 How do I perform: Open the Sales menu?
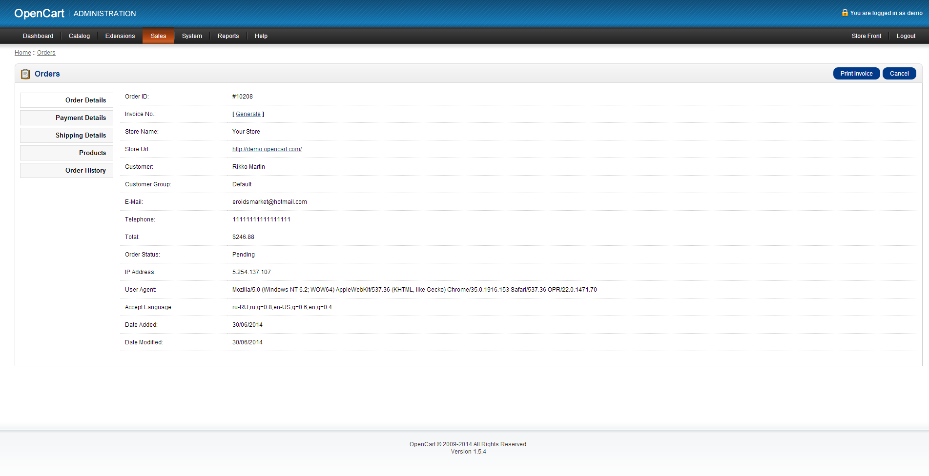click(x=158, y=36)
